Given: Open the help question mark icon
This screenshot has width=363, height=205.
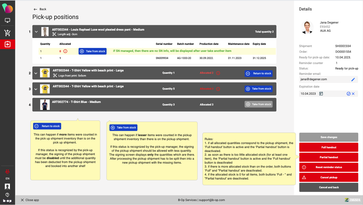Looking at the screenshot, I should tap(7, 195).
